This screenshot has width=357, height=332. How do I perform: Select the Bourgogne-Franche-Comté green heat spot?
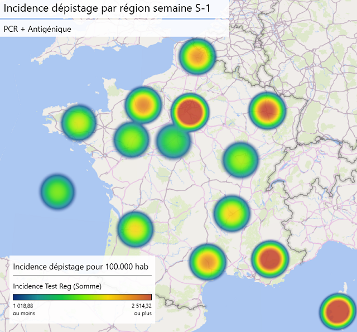[240, 160]
